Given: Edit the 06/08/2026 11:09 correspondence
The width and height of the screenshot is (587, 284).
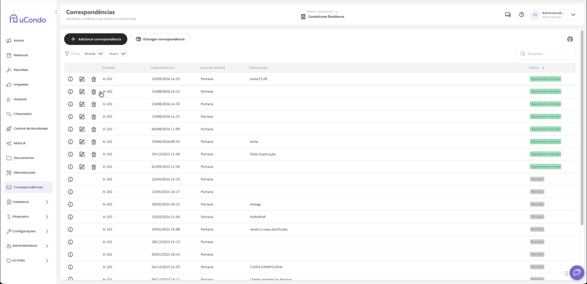Looking at the screenshot, I should 82,129.
